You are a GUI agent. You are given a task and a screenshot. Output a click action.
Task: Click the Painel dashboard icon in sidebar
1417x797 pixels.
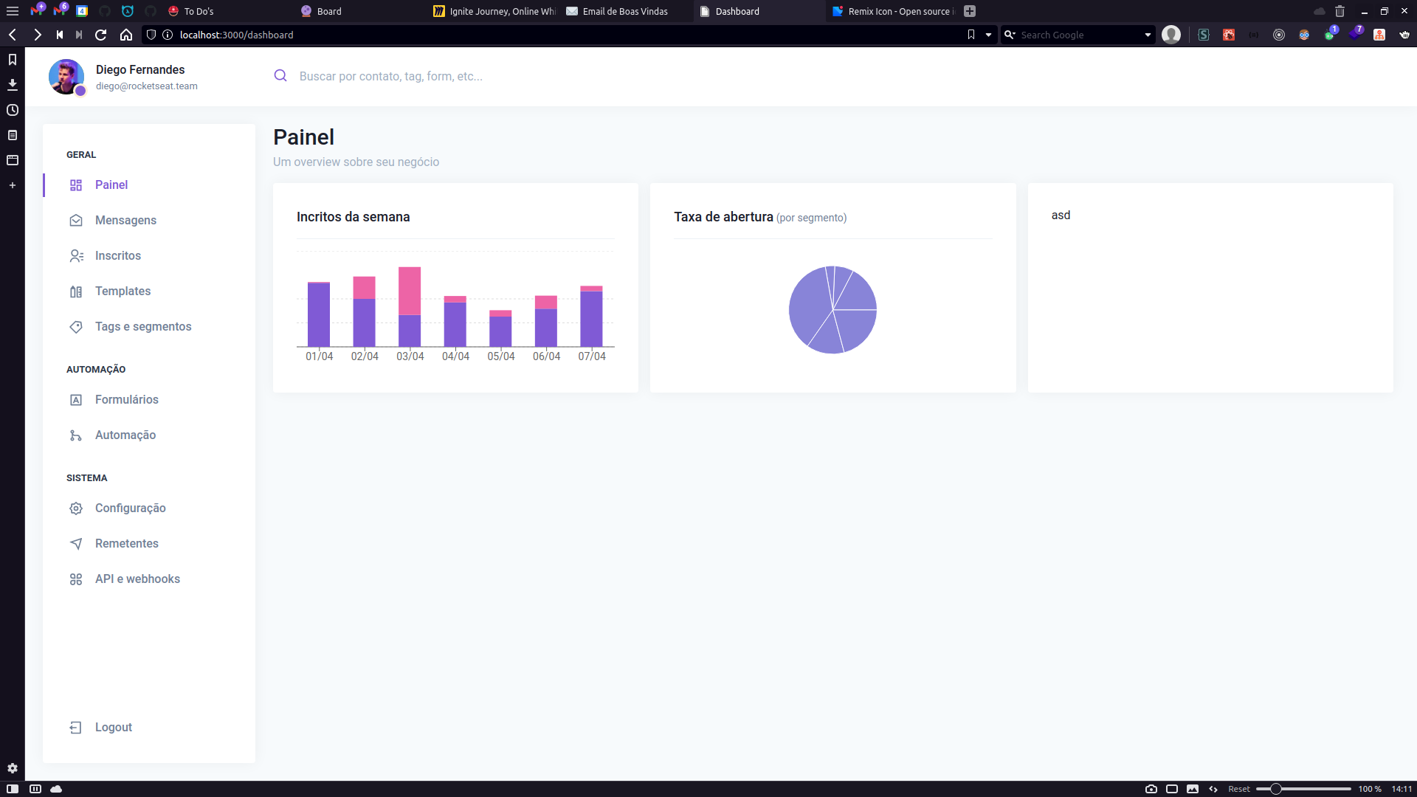coord(76,185)
